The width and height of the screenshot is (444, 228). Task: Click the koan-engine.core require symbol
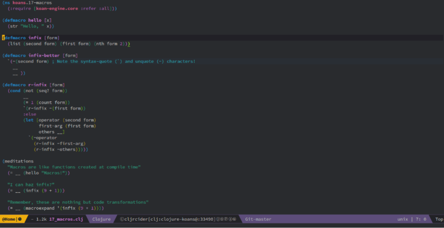(x=57, y=8)
